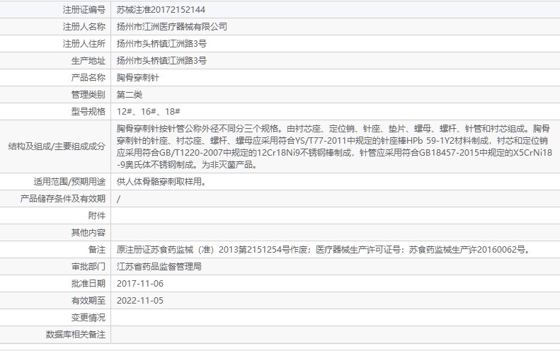Viewport: 560px width, 351px height.
Task: Select the address value beside 注册人住所
Action: (161, 44)
